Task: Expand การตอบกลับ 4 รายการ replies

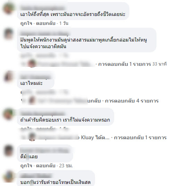Action: pos(132,101)
